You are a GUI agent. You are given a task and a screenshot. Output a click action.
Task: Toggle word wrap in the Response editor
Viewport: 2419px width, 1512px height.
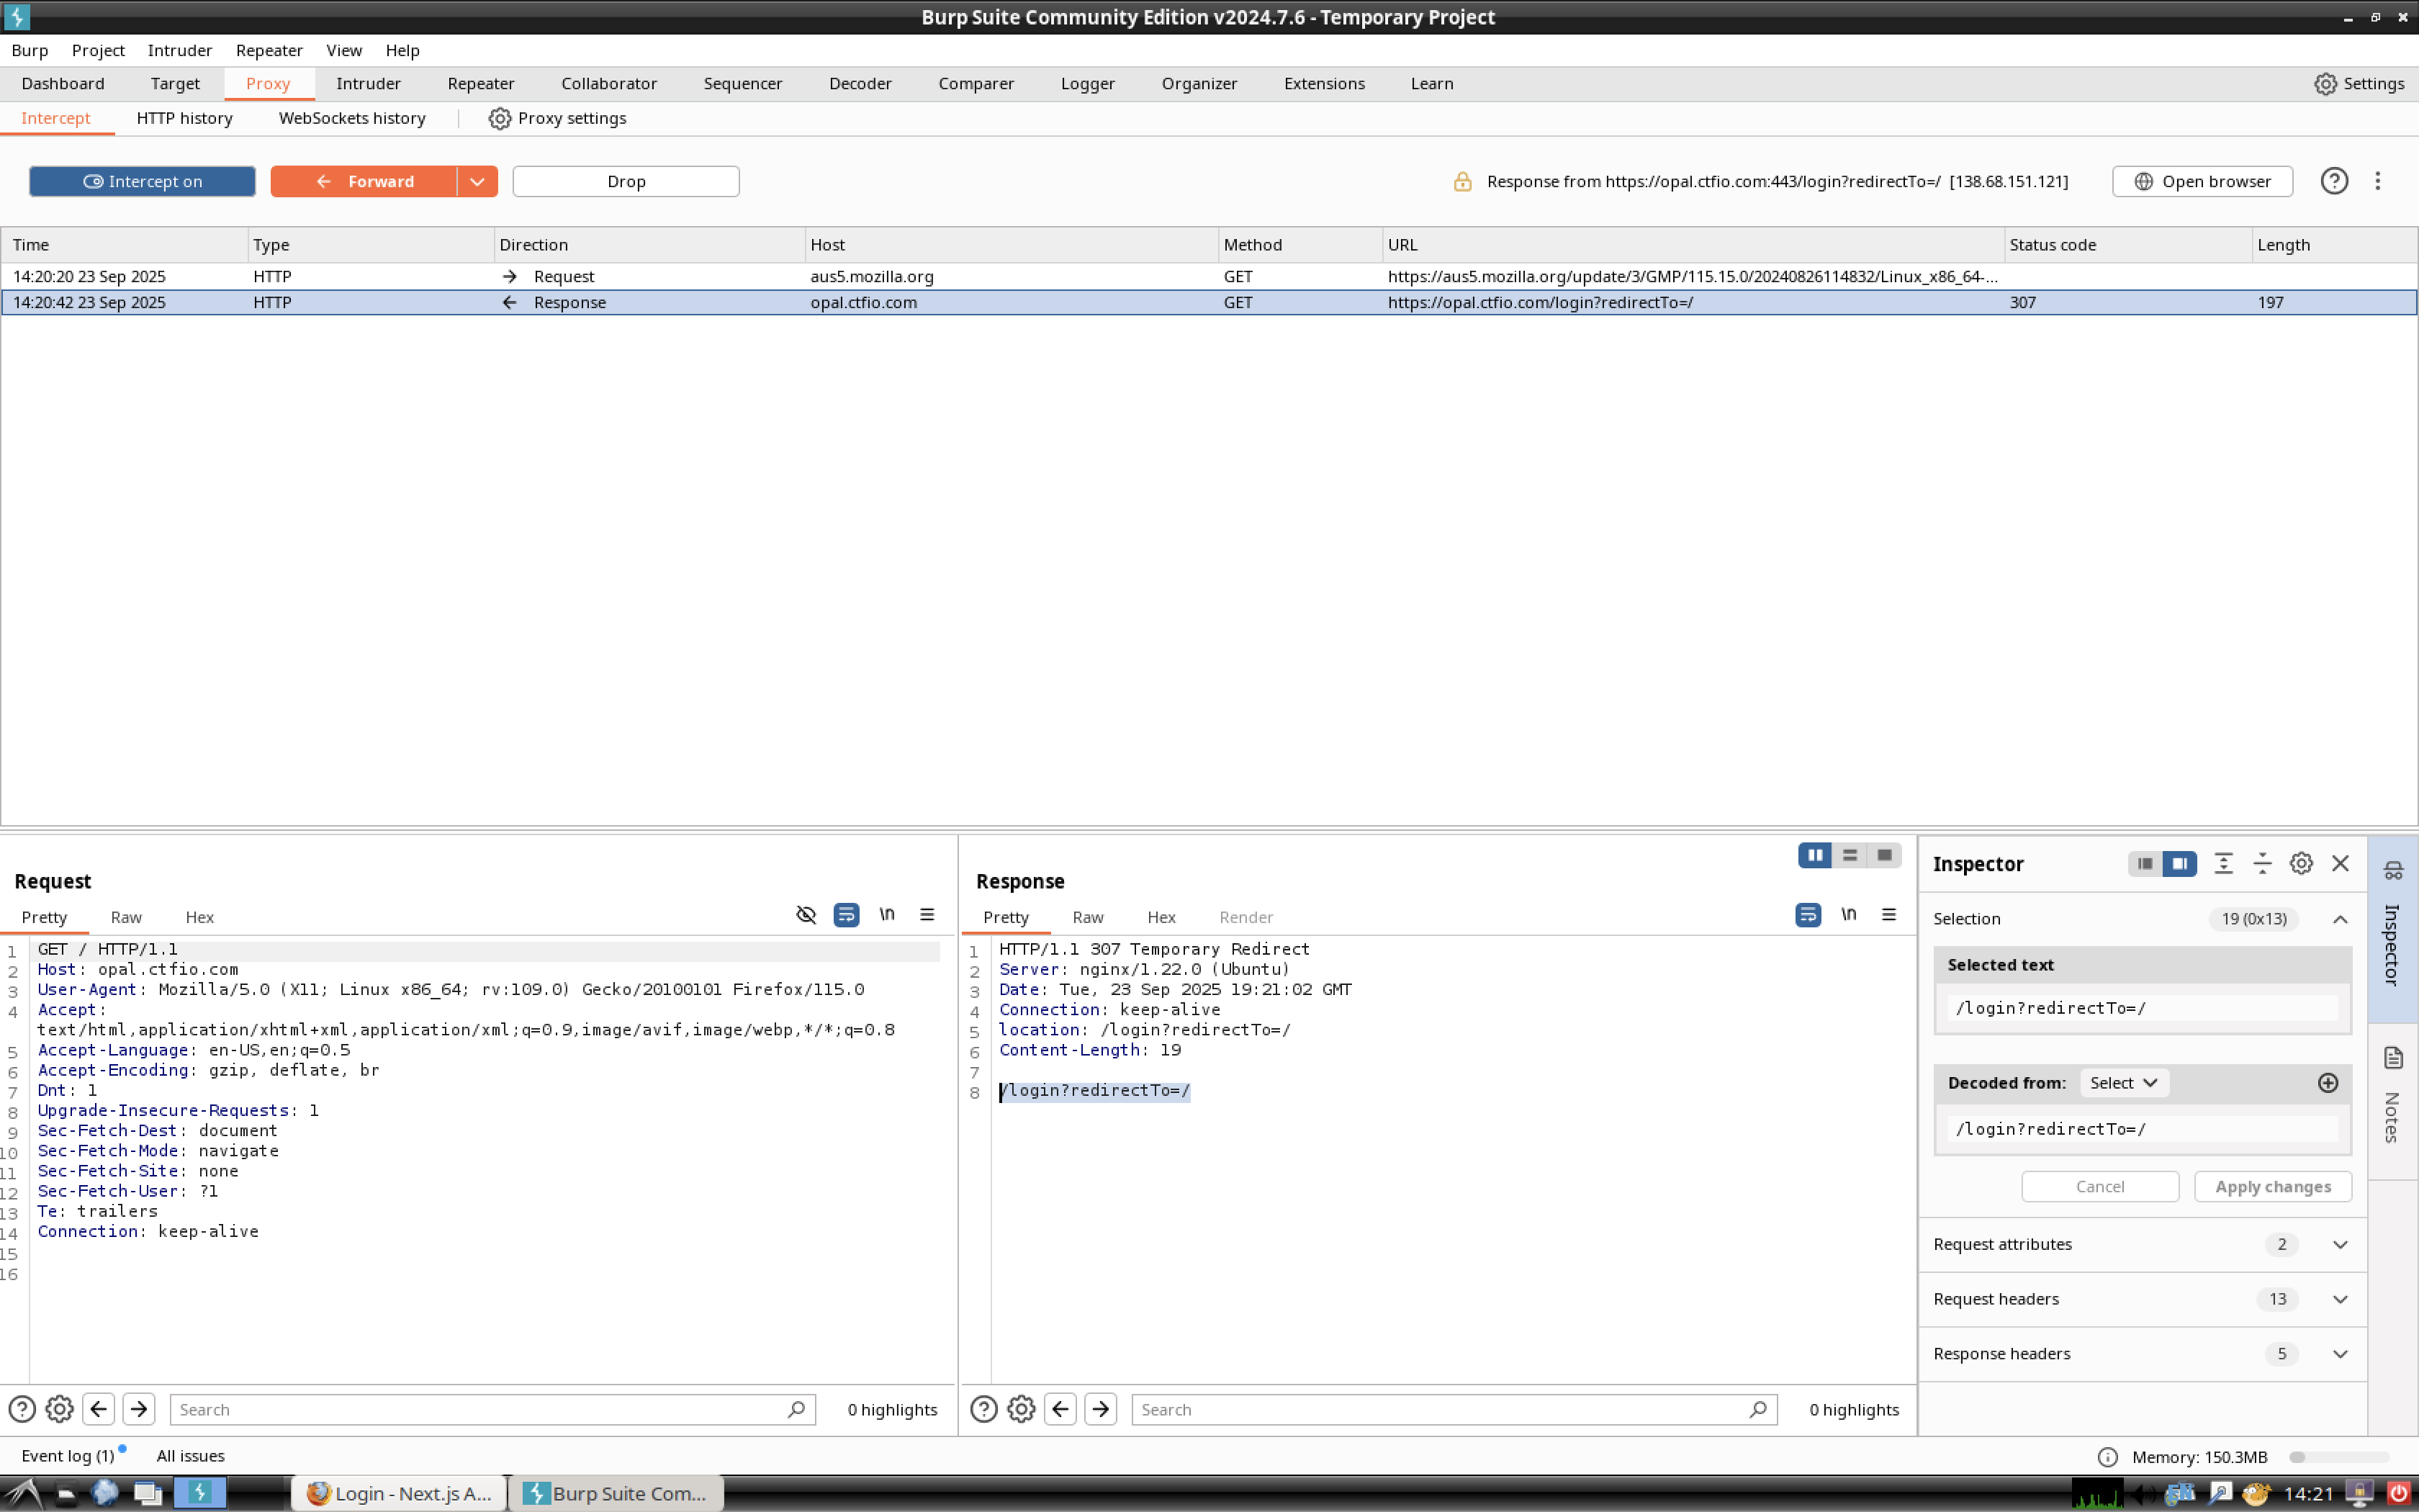point(1808,915)
